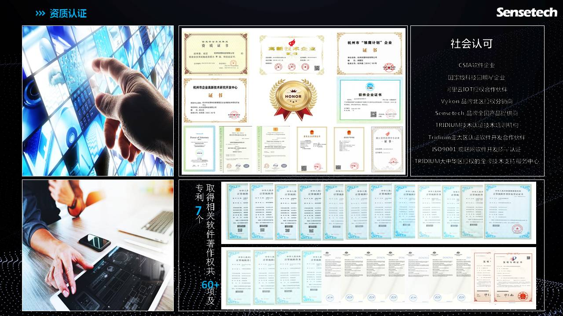This screenshot has width=563, height=316.
Task: Click the Sensetech logo
Action: point(526,12)
